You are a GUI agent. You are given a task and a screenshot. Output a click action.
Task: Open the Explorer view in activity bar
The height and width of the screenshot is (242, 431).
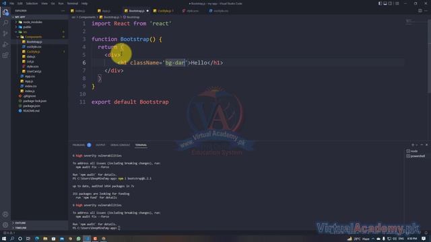click(5, 12)
